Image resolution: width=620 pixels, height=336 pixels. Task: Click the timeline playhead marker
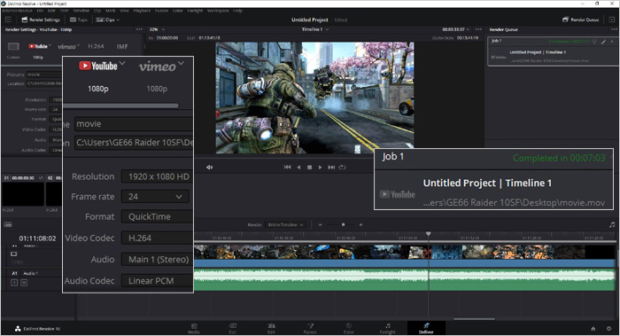click(x=428, y=234)
